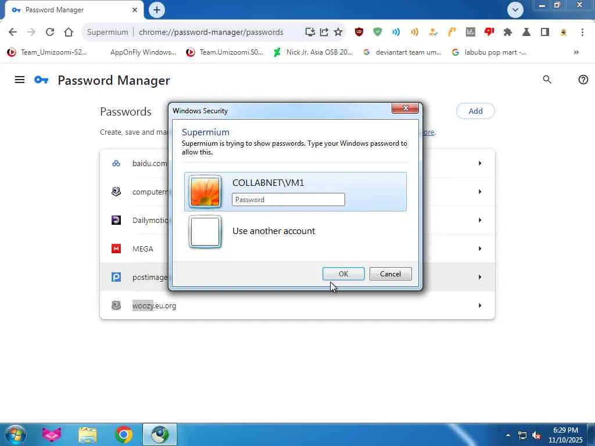The width and height of the screenshot is (595, 446).
Task: Open the clock showing 6:29 PM
Action: [565, 435]
